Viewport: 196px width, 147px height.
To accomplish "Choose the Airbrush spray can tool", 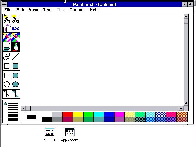I will point(6,28).
